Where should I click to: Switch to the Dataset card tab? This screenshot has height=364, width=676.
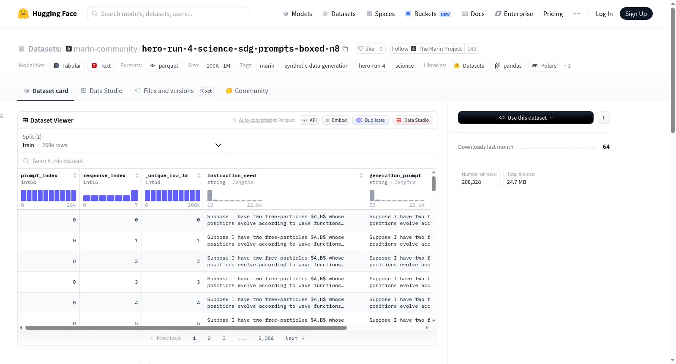coord(46,90)
